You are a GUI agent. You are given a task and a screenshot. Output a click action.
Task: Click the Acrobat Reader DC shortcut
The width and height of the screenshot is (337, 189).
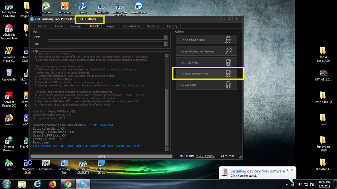[x=9, y=99]
